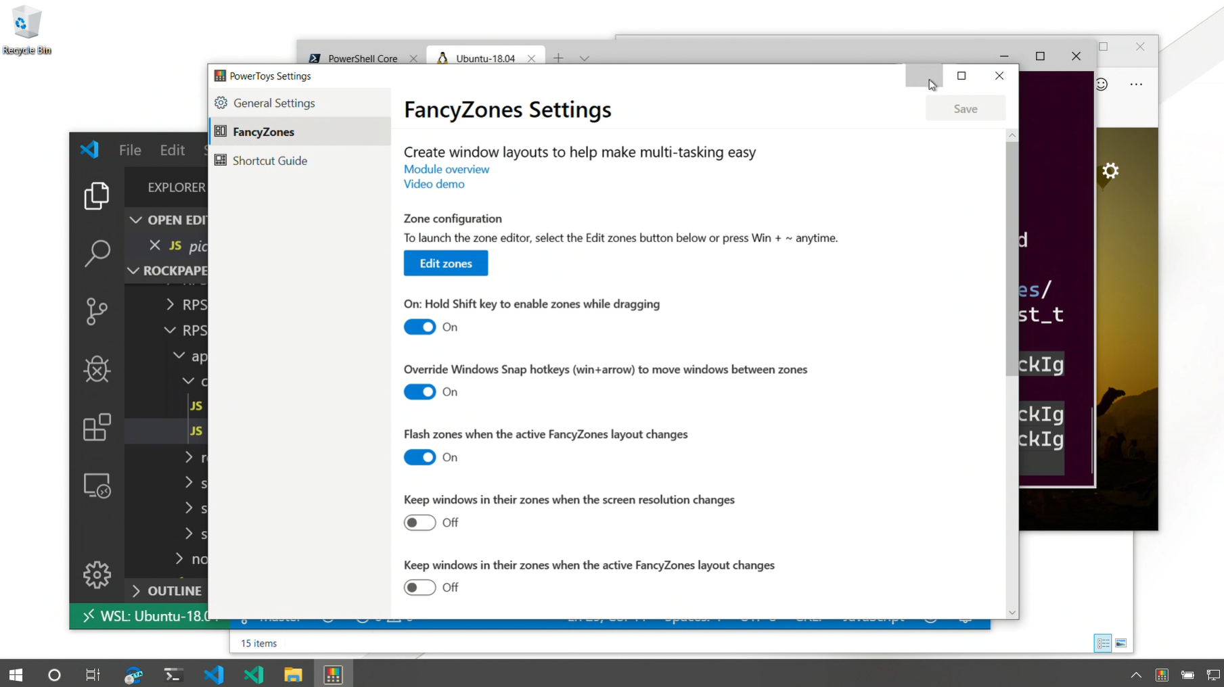Switch File Explorer to large icons view
This screenshot has height=687, width=1224.
1121,643
